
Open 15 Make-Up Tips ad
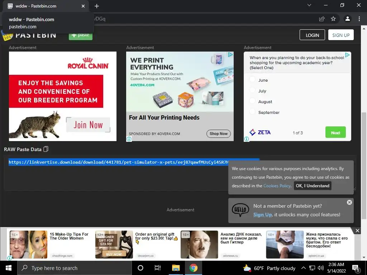pyautogui.click(x=69, y=236)
